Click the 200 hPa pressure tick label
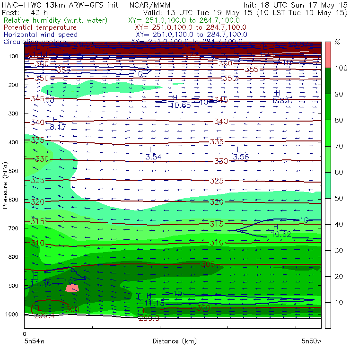The height and width of the screenshot is (350, 350). [x=13, y=85]
